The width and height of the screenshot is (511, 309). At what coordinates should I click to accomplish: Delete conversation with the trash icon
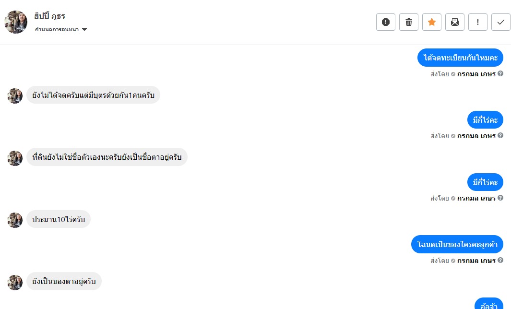point(409,22)
